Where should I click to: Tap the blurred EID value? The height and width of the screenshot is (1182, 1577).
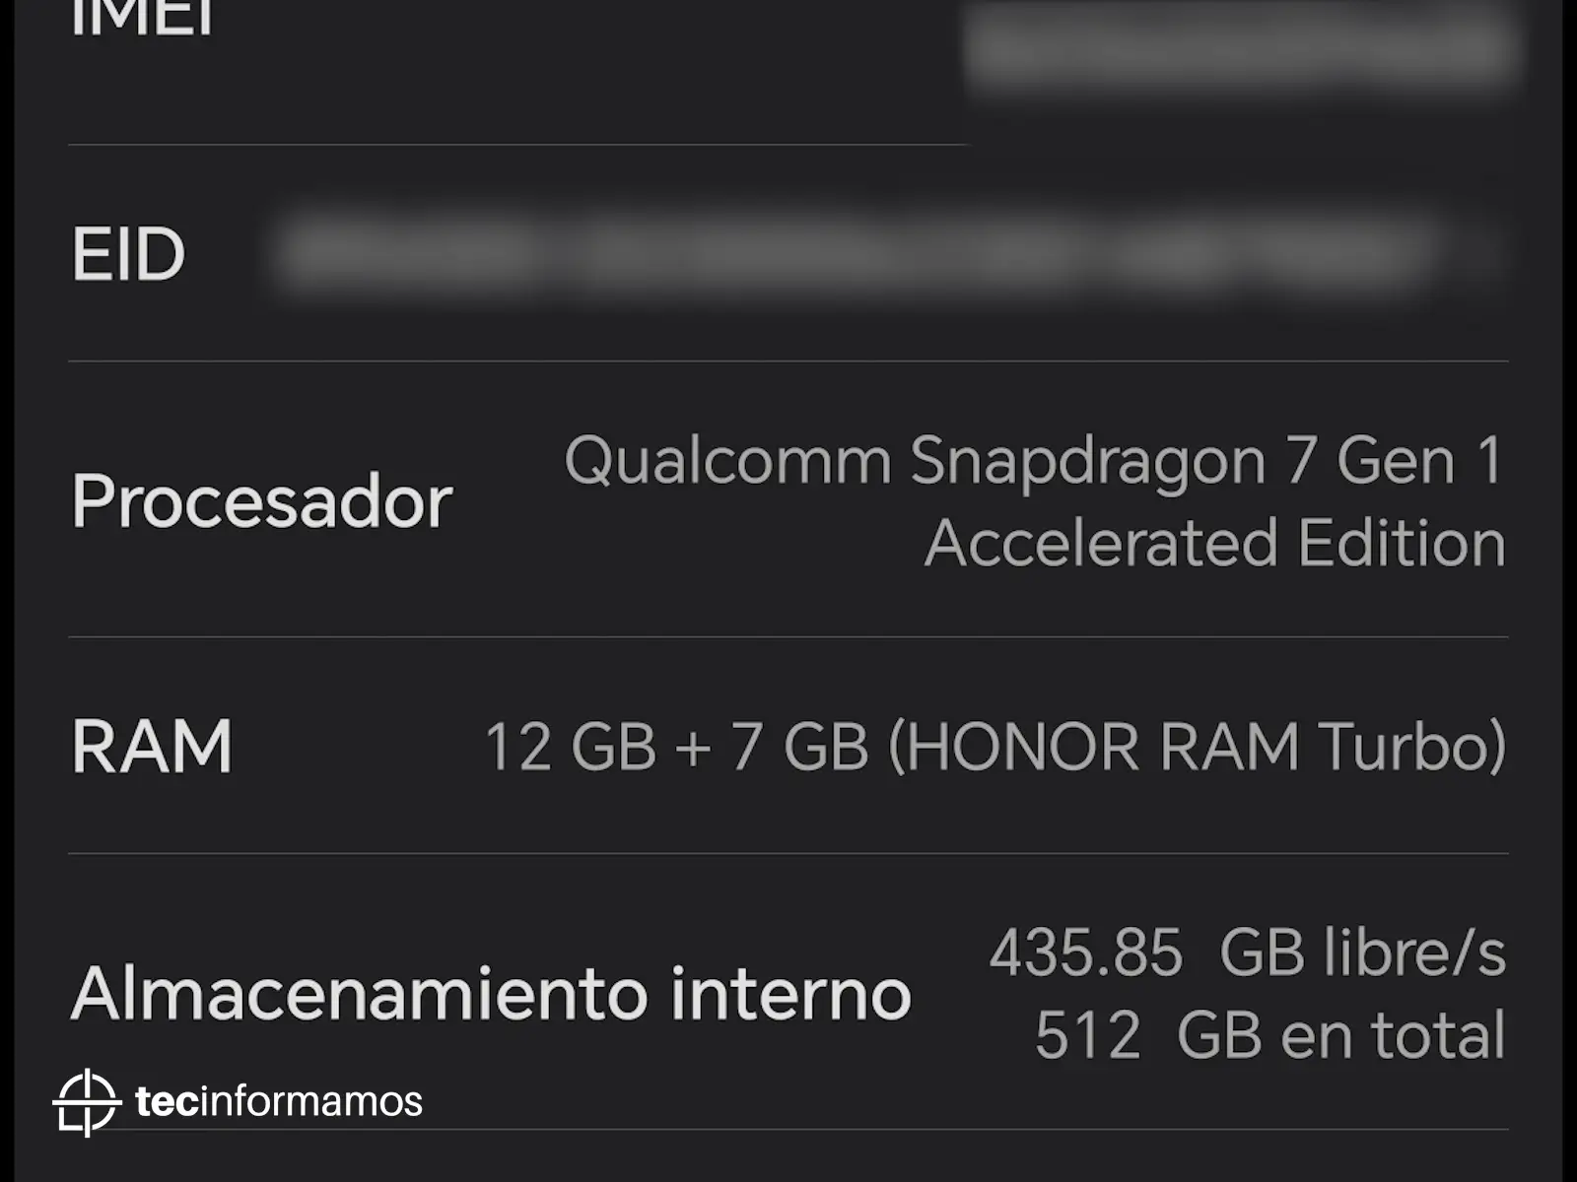857,254
